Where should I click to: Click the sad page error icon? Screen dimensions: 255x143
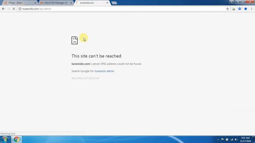75,41
